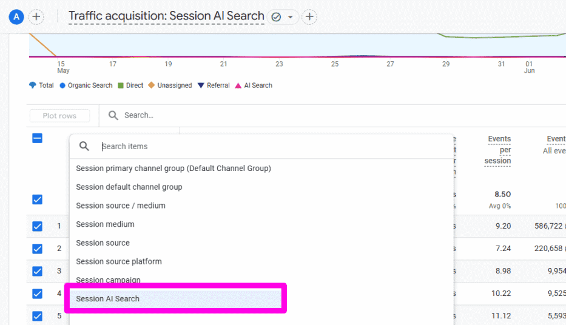Click the '15 May' chart axis label
Viewport: 566px width, 325px height.
[63, 67]
